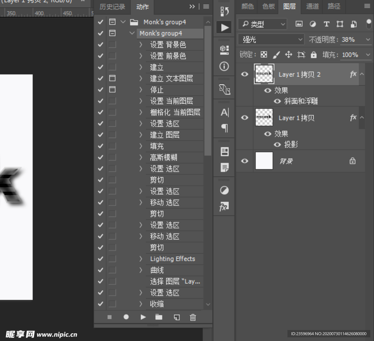Create new action set folder icon
Image resolution: width=374 pixels, height=341 pixels.
click(159, 317)
